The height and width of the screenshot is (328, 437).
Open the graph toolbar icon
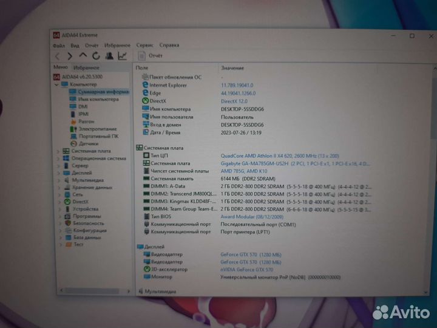(x=123, y=56)
